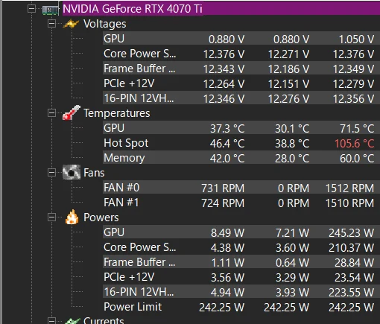The width and height of the screenshot is (380, 324).
Task: Click the 210.37 W Core Power max
Action: 352,248
